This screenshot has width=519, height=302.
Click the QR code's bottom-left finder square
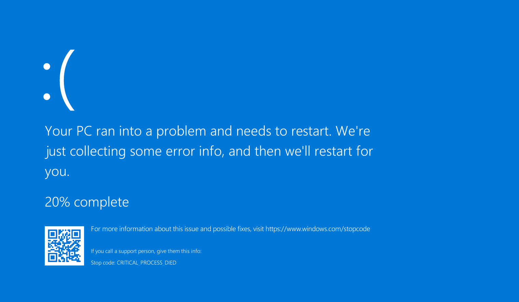pyautogui.click(x=52, y=258)
